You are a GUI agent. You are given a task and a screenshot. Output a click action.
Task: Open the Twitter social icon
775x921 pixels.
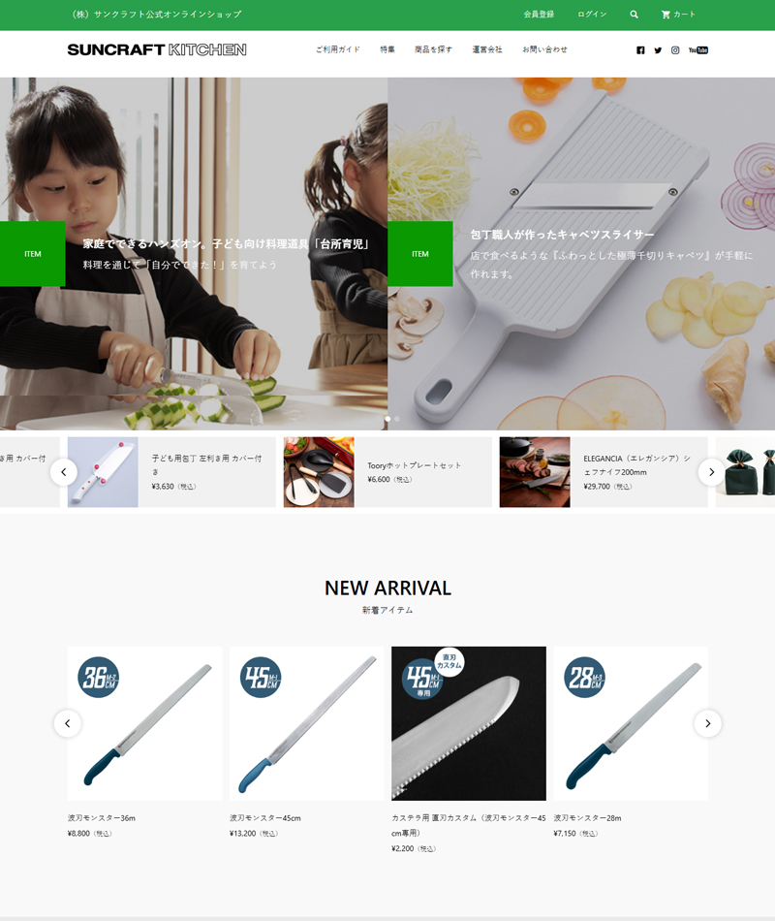(x=658, y=50)
